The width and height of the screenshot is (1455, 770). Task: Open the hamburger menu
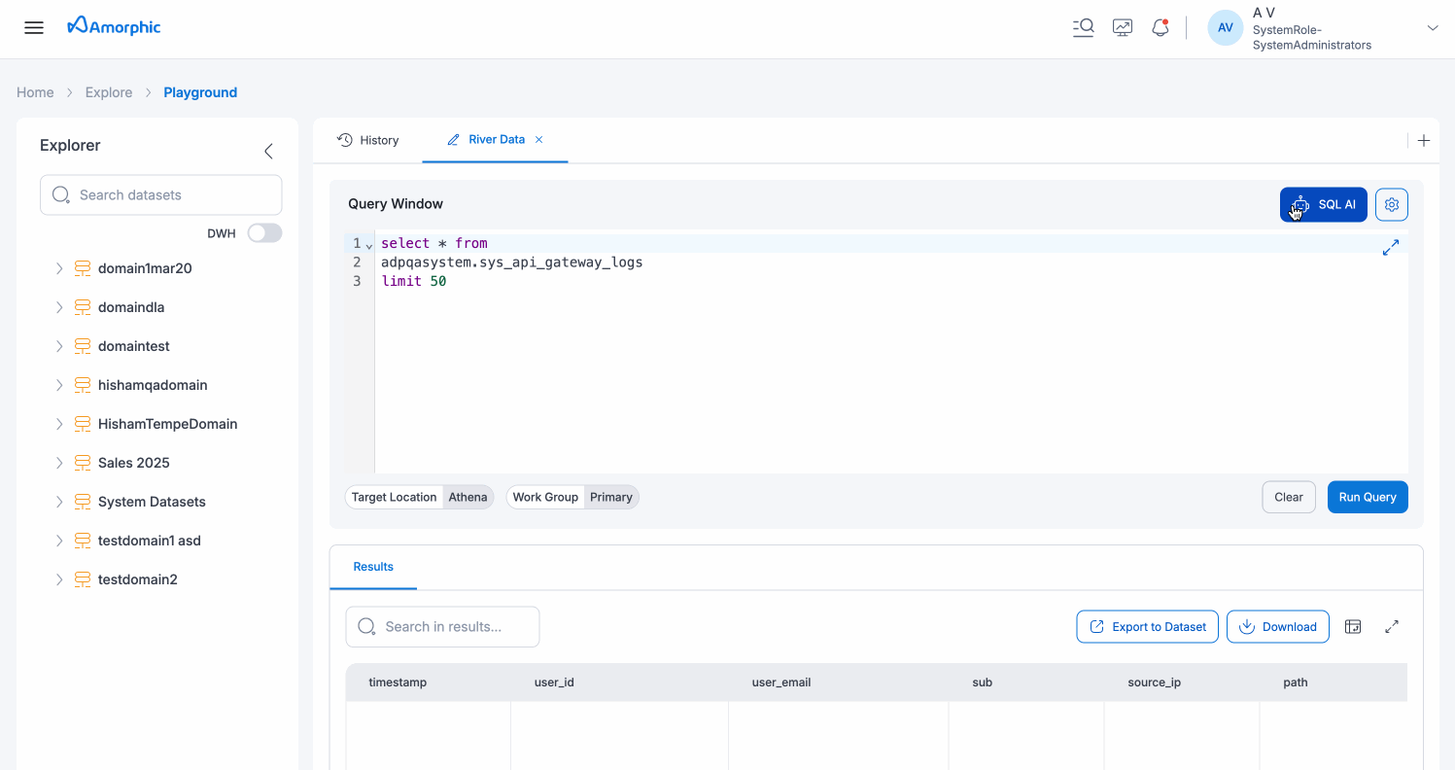click(x=33, y=27)
